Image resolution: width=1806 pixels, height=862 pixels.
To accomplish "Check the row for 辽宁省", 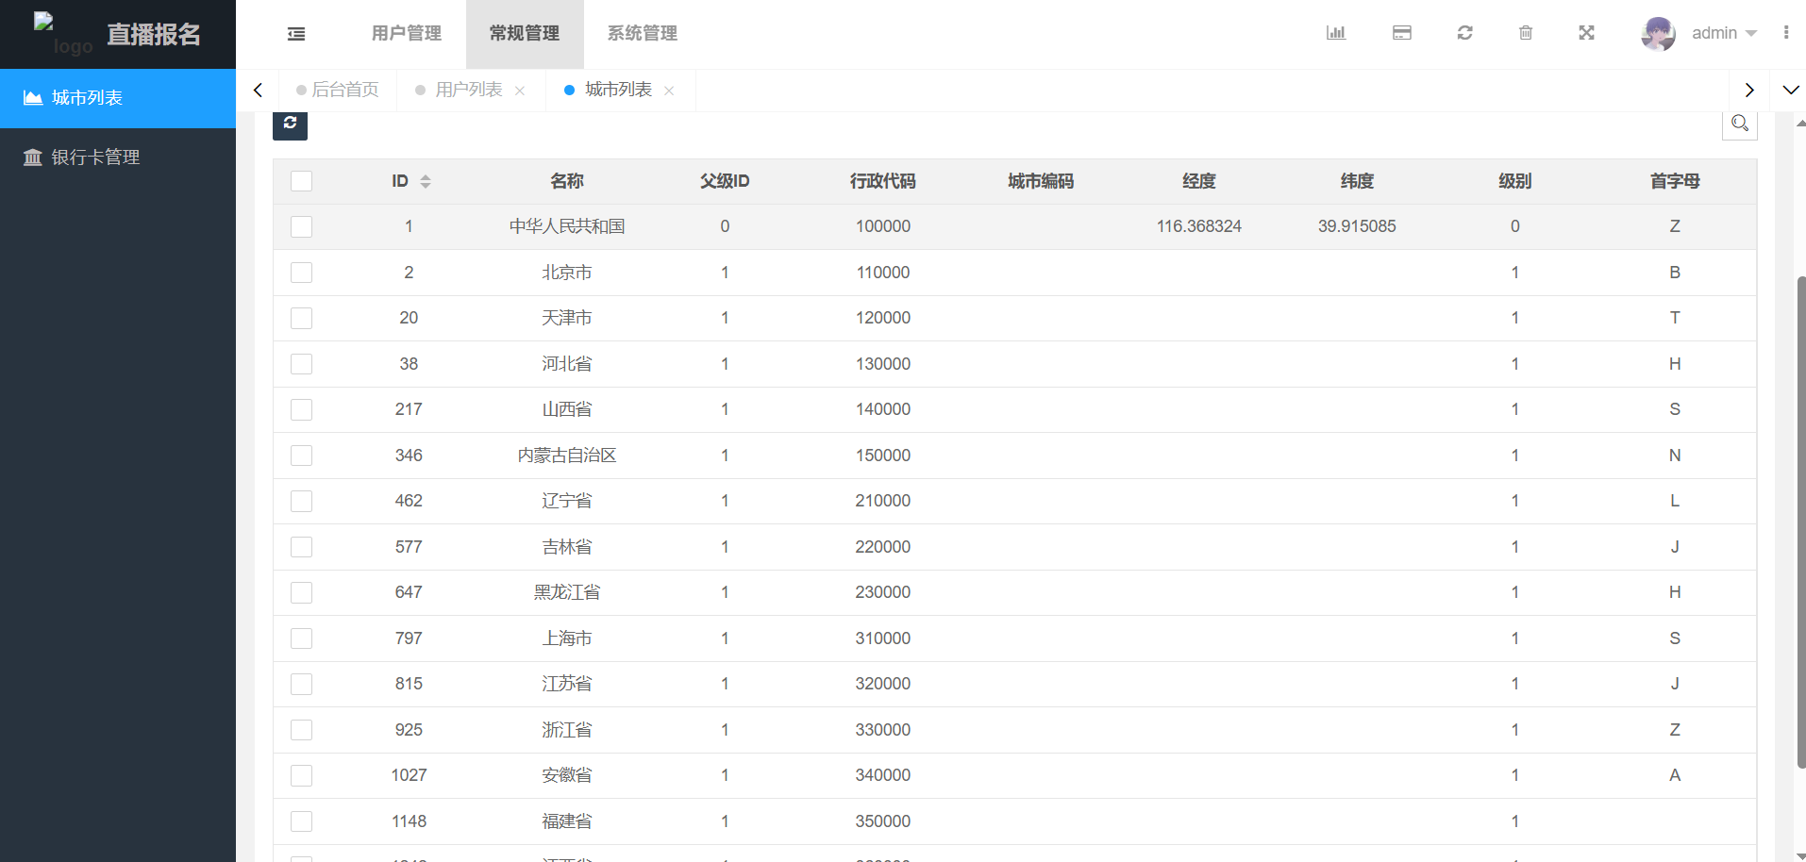I will click(x=302, y=501).
